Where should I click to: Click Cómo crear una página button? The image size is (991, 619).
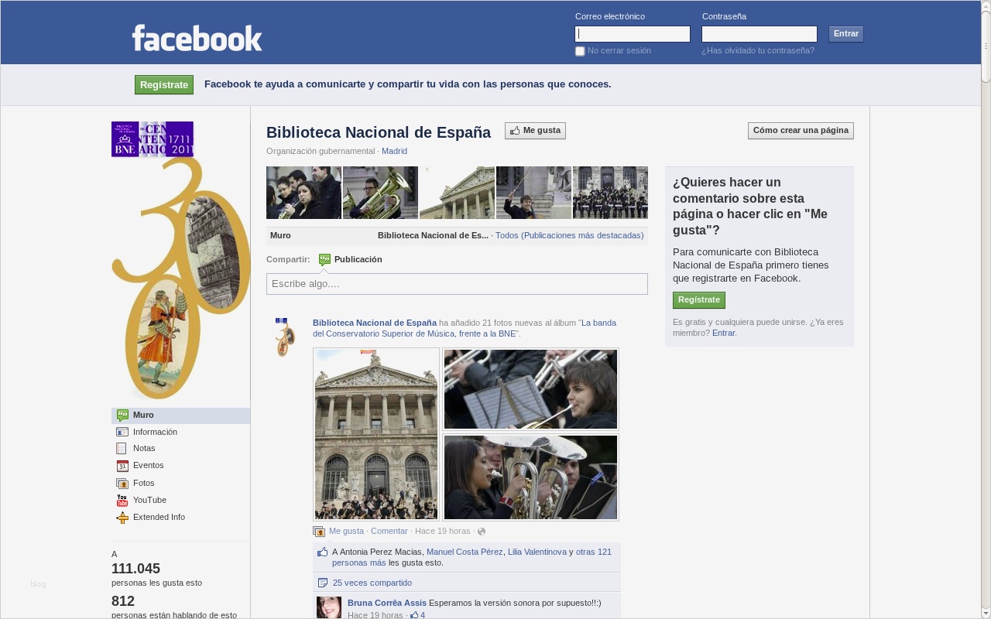pos(801,131)
